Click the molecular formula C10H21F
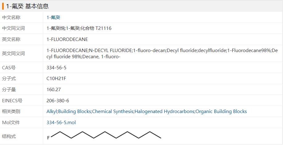Image resolution: width=283 pixels, height=146 pixels. click(x=56, y=79)
